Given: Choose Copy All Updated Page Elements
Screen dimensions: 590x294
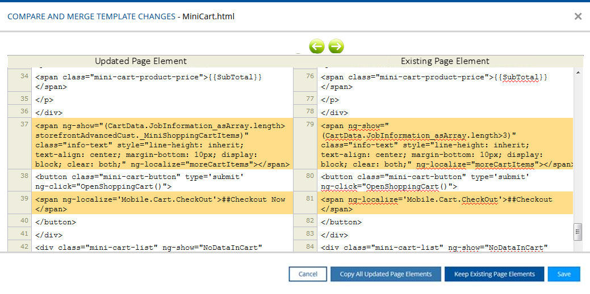Looking at the screenshot, I should click(386, 274).
